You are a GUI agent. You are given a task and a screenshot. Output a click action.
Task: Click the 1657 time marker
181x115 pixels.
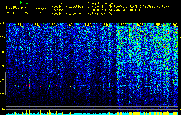123,25
